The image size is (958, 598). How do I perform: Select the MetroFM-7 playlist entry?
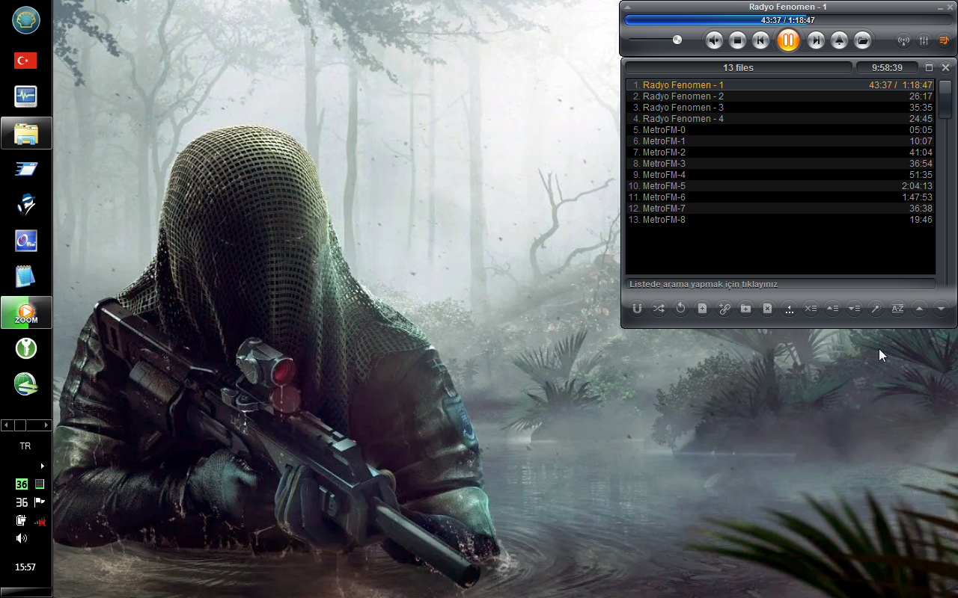[x=781, y=209]
